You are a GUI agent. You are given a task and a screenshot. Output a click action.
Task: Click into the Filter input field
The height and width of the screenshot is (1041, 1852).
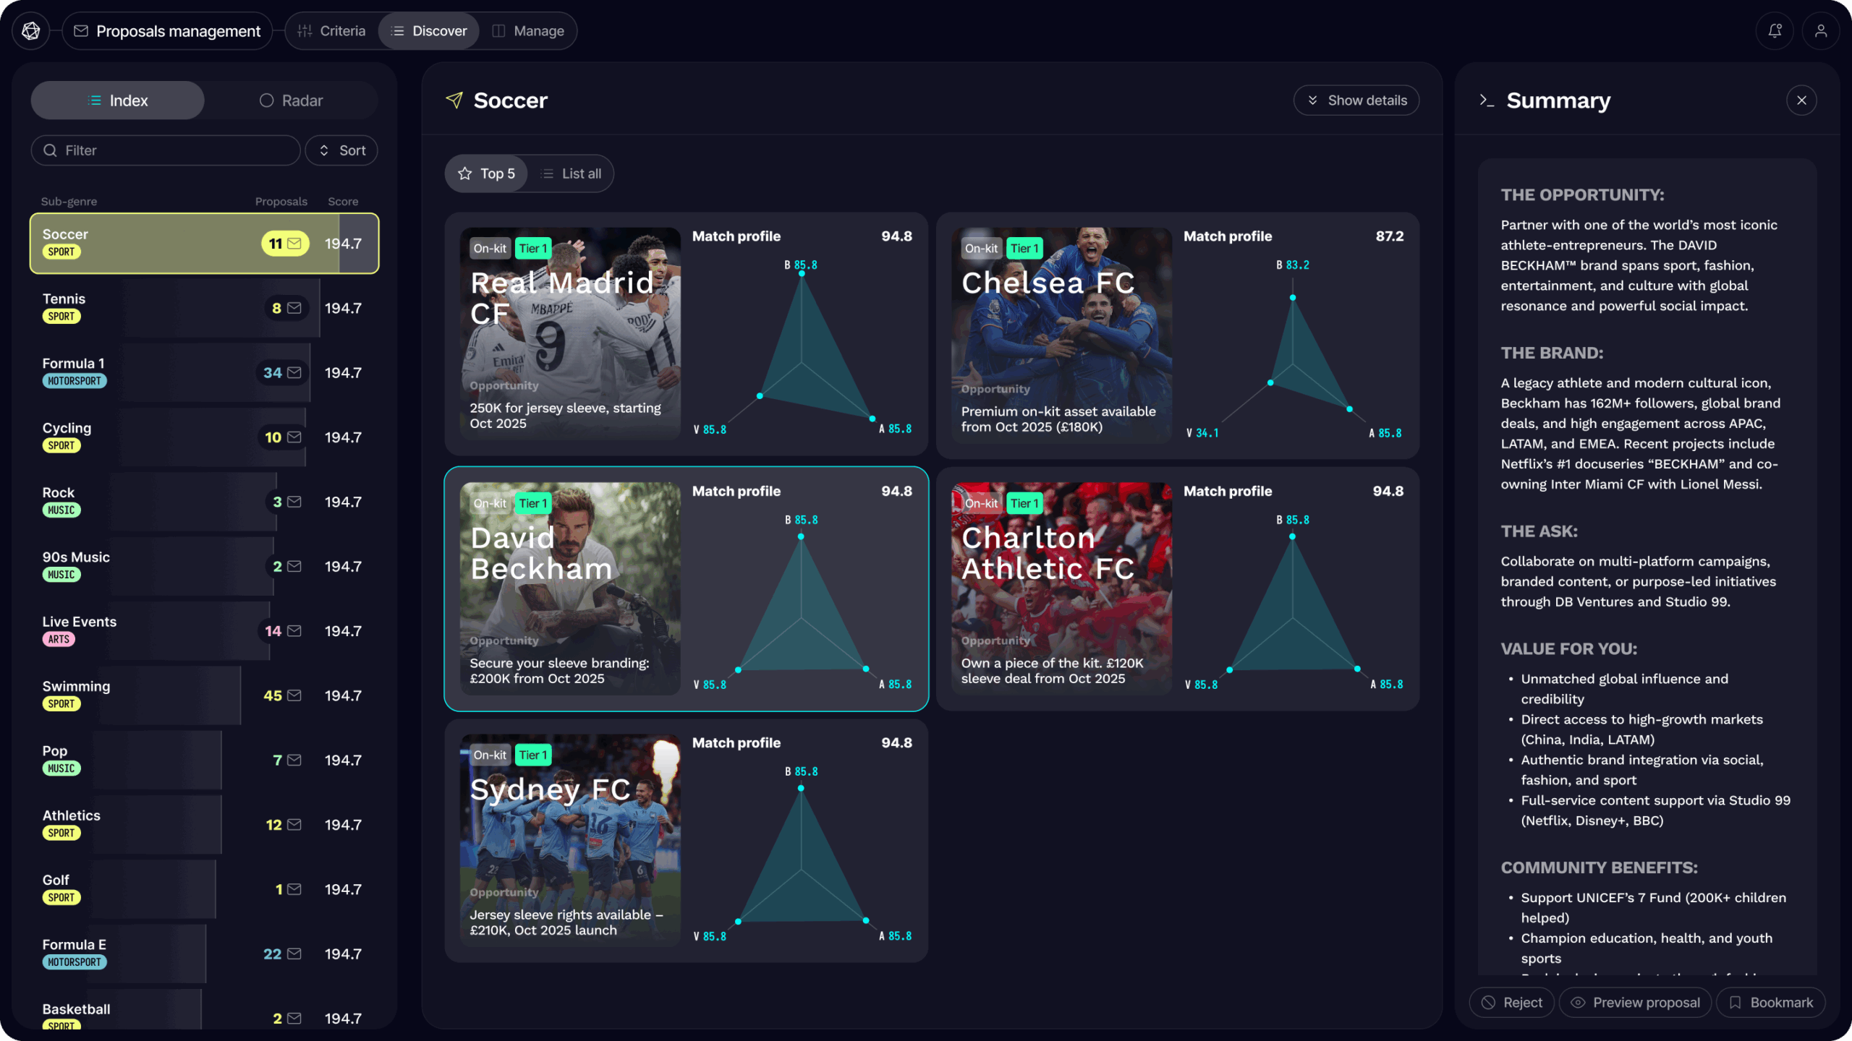(x=166, y=150)
